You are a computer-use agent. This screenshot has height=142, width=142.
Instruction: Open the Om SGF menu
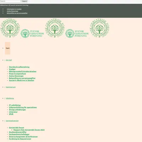9,60
